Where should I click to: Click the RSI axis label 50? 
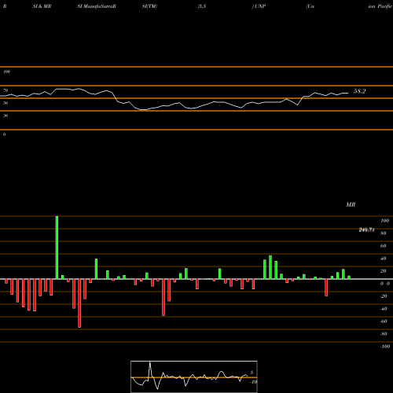pyautogui.click(x=6, y=103)
